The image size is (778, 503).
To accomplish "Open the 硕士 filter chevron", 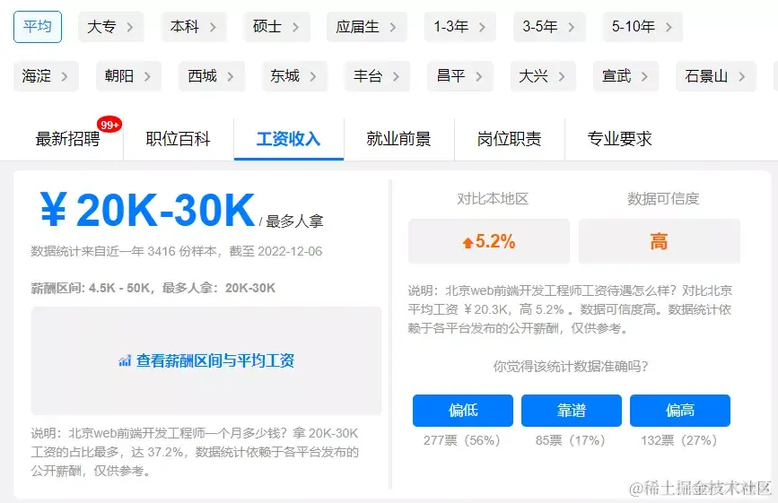I will pyautogui.click(x=295, y=27).
